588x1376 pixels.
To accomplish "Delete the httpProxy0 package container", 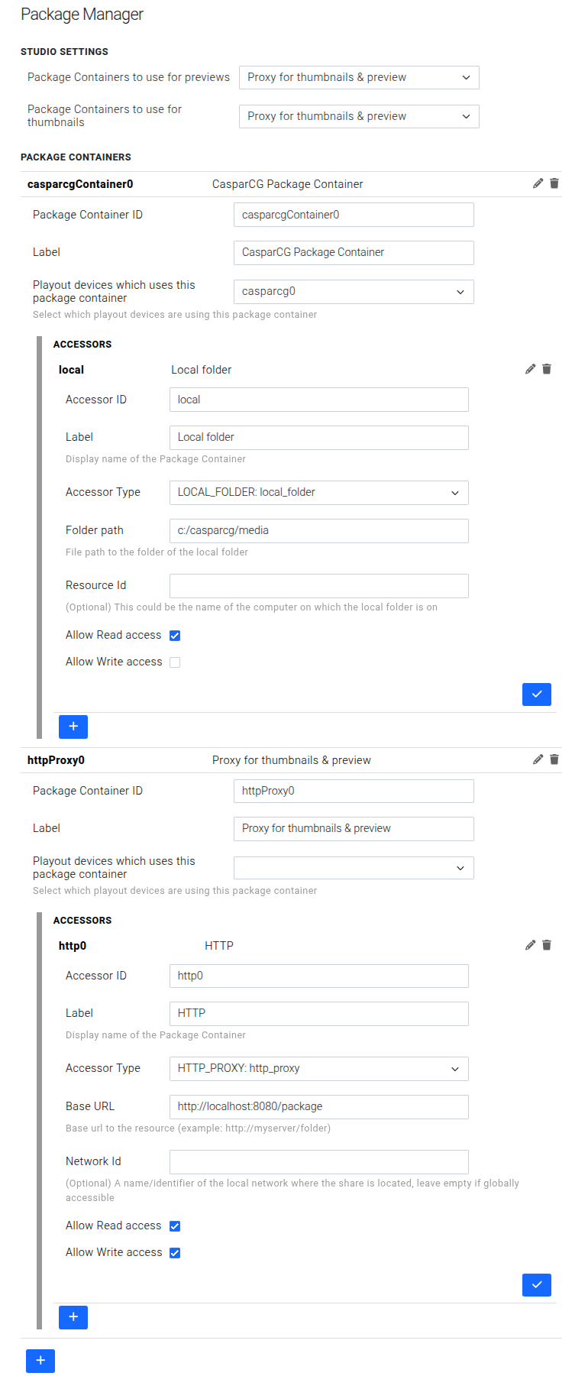I will coord(554,759).
